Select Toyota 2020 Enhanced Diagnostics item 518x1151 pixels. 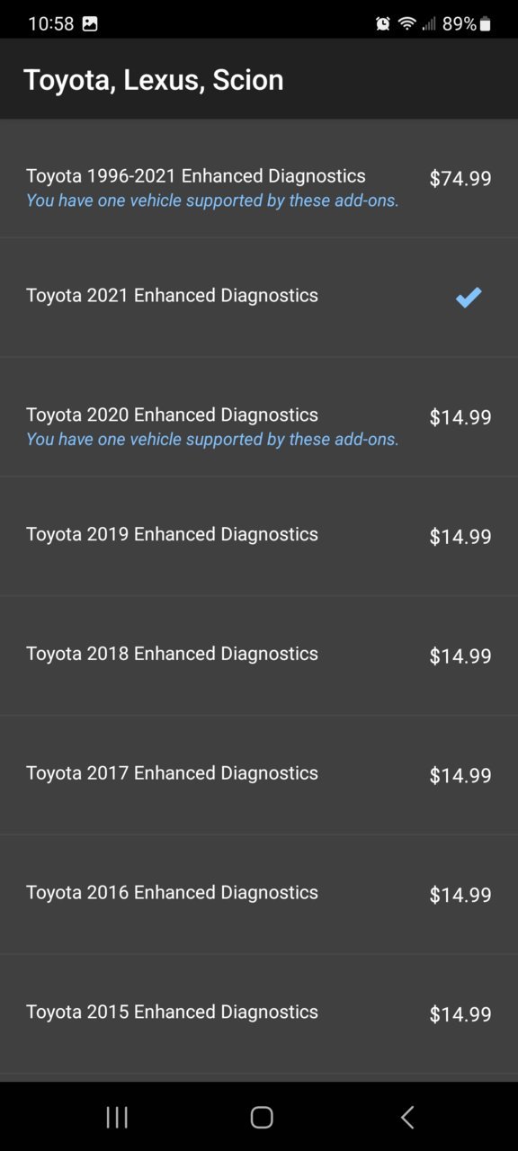259,417
